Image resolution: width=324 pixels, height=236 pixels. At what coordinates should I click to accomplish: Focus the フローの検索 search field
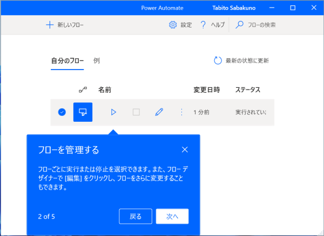point(262,25)
